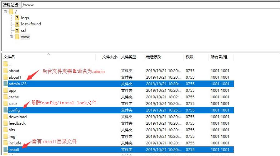Select the lost+found tree folder
Screen dimensions: 280x156
pos(31,24)
